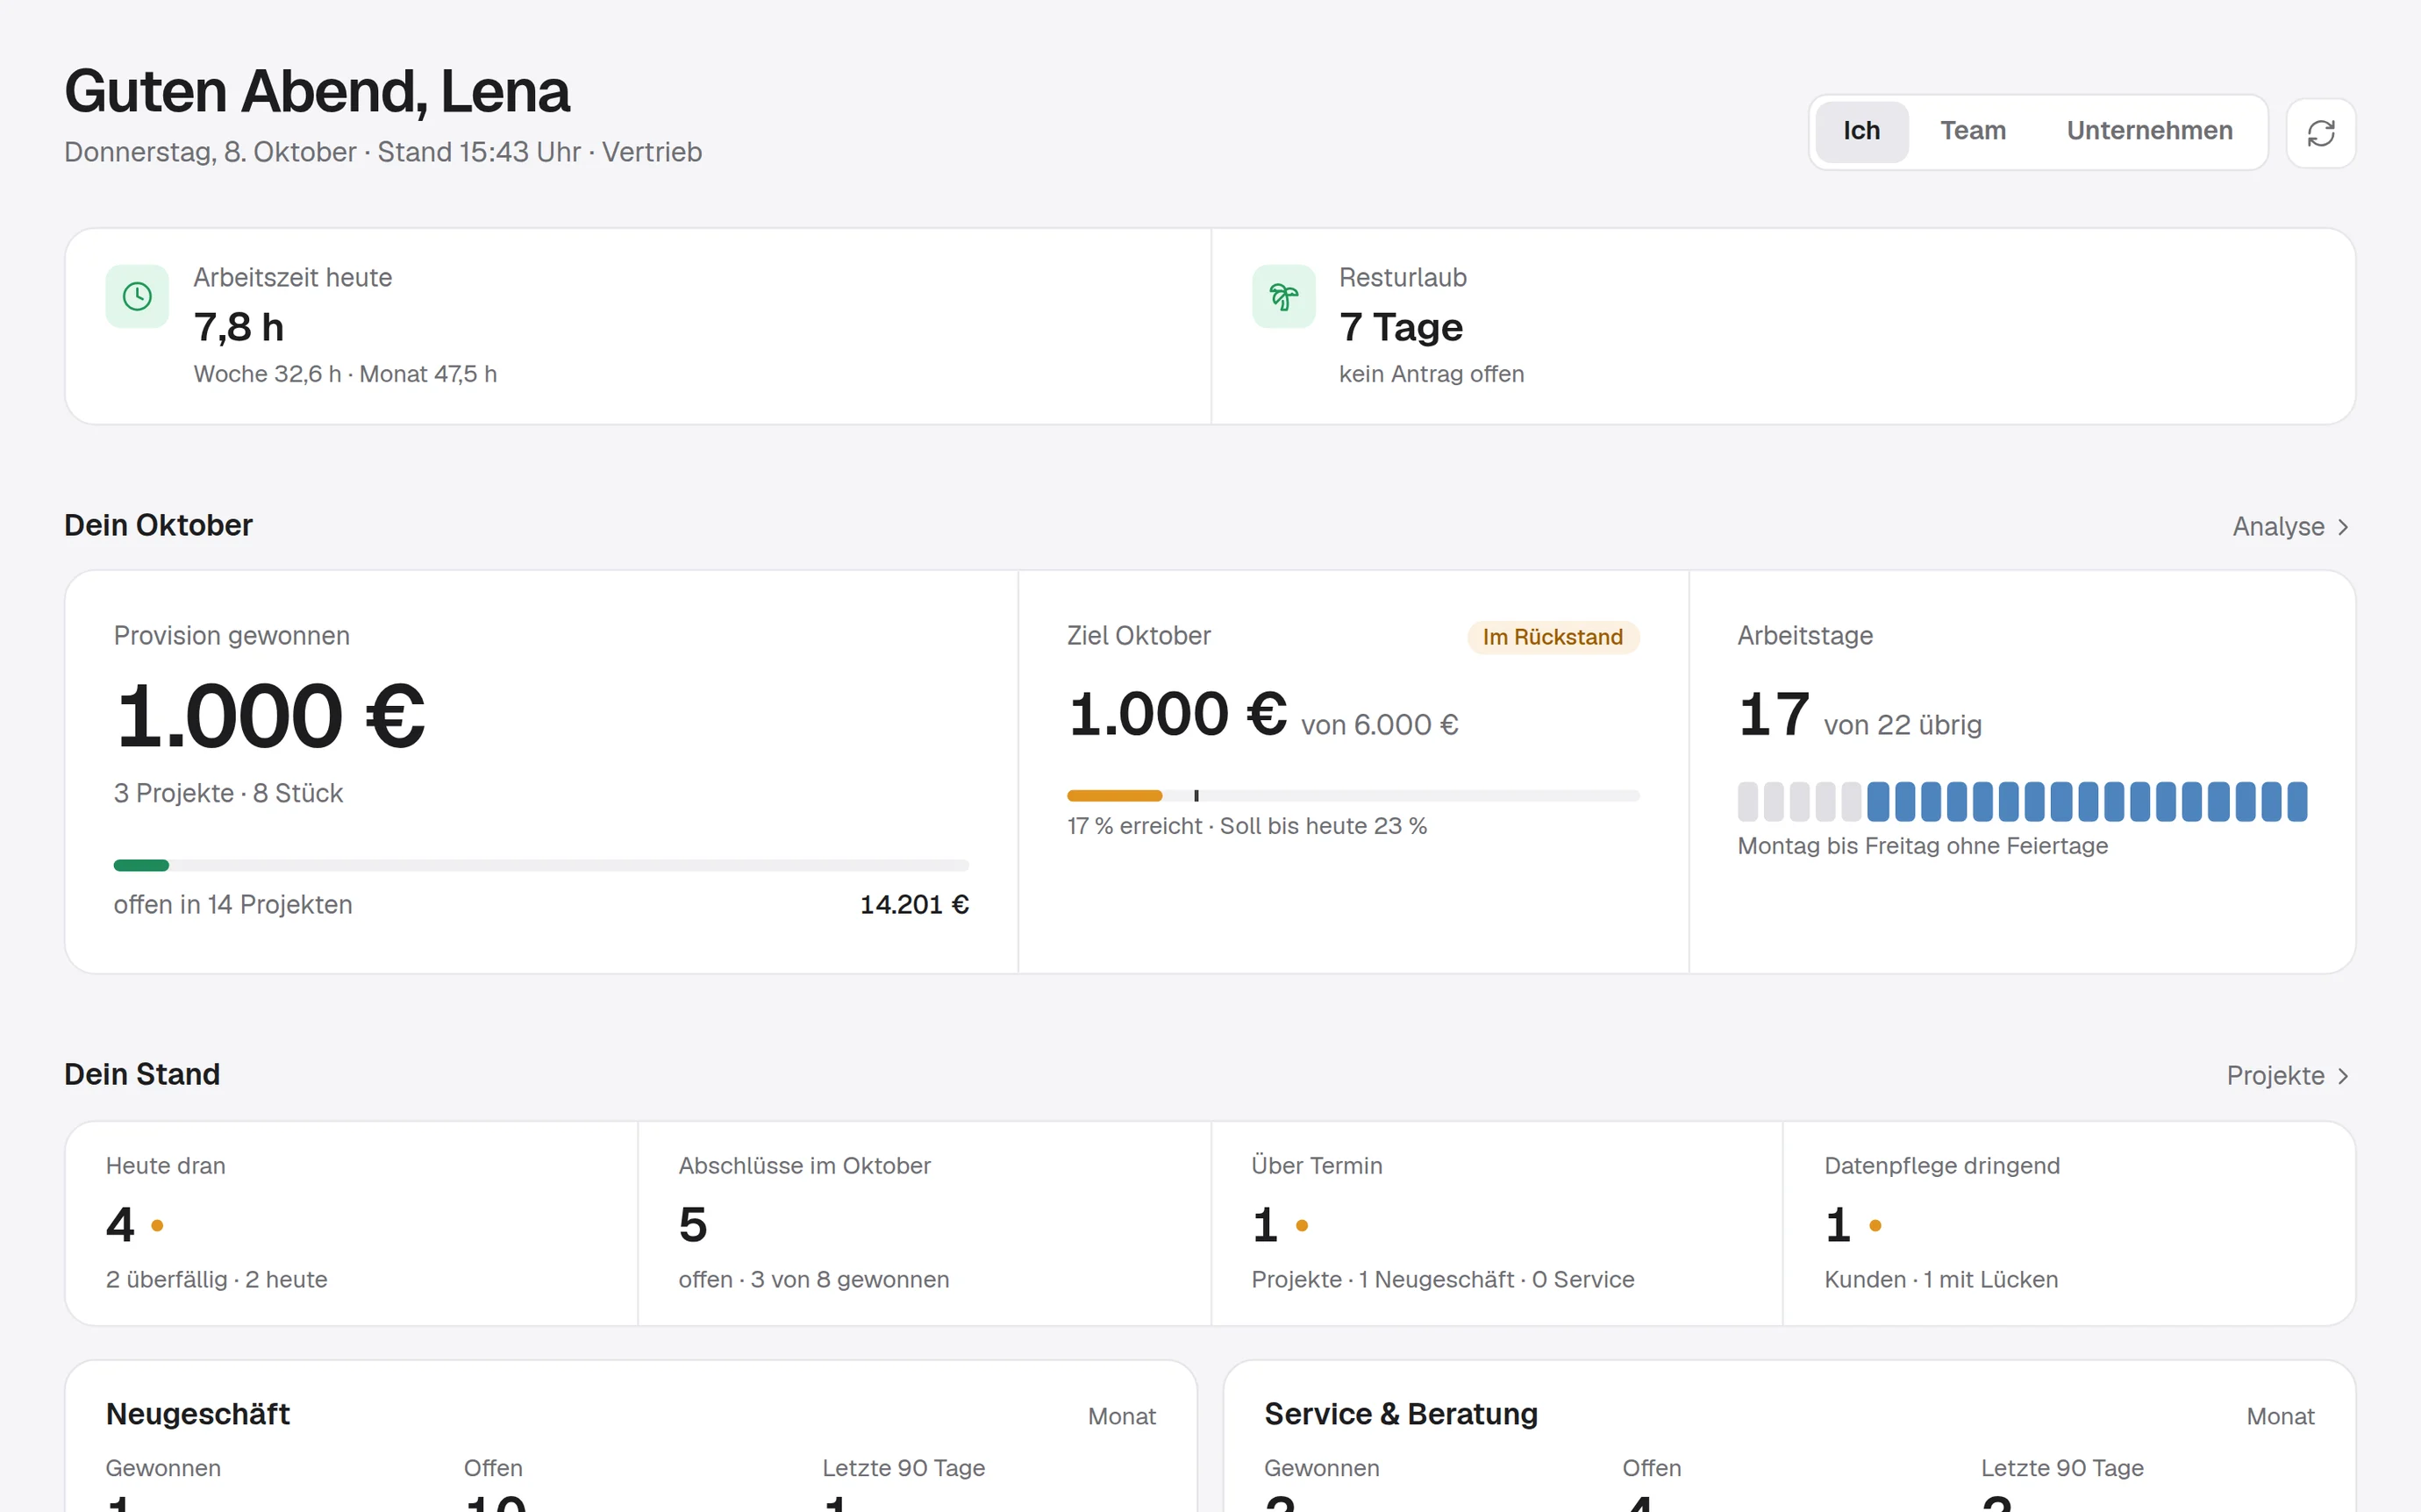The height and width of the screenshot is (1512, 2421).
Task: Select the Ich view toggle
Action: [x=1861, y=131]
